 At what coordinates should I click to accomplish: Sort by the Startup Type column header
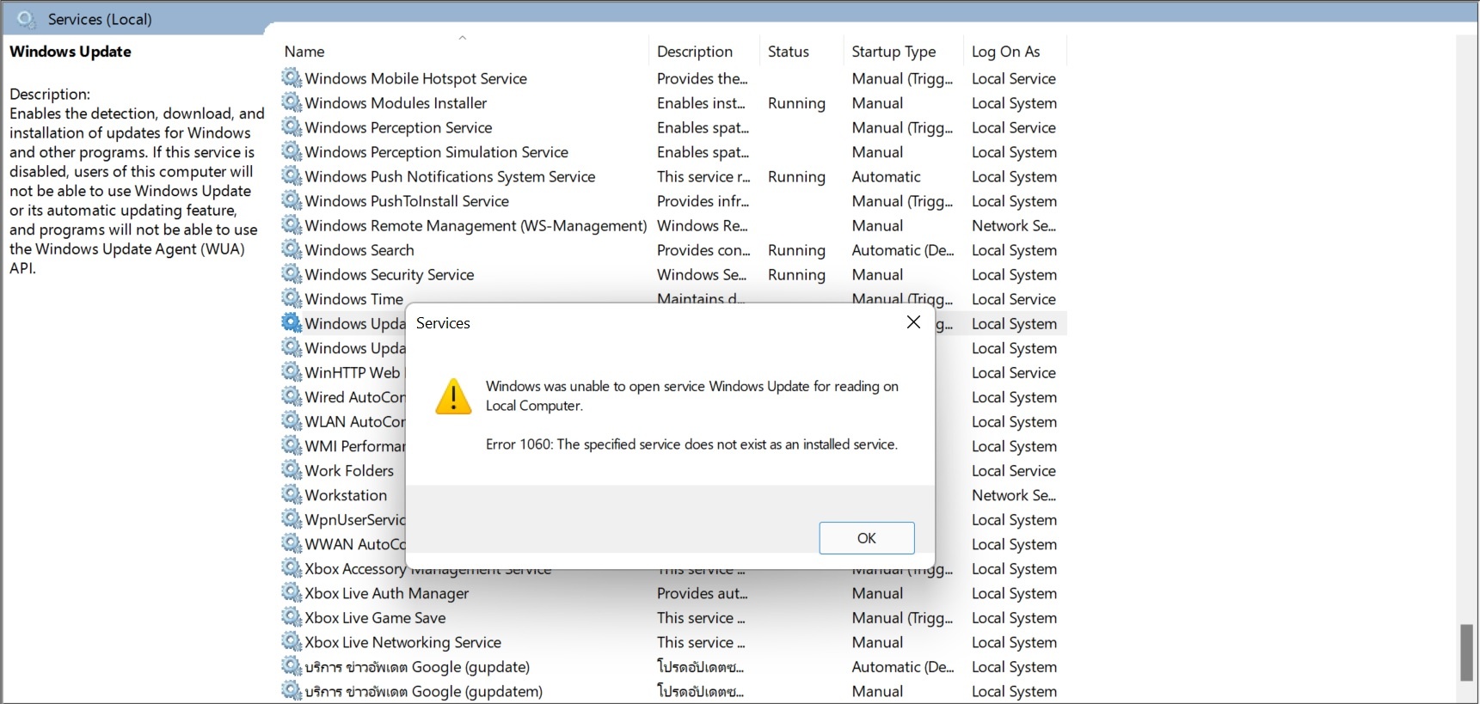tap(894, 52)
